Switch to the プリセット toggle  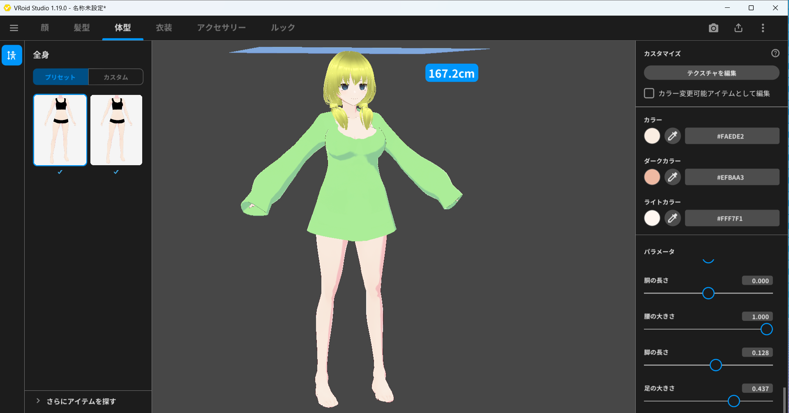click(x=60, y=77)
